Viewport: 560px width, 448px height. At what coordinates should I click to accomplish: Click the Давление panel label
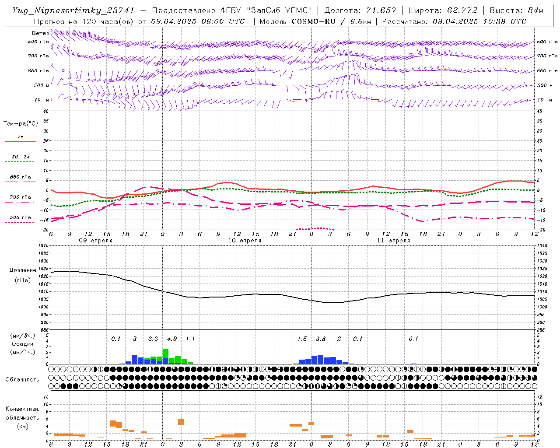pyautogui.click(x=23, y=270)
